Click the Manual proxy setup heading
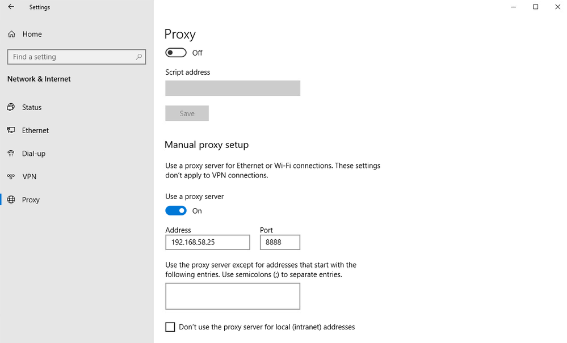Image resolution: width=567 pixels, height=343 pixels. click(207, 145)
